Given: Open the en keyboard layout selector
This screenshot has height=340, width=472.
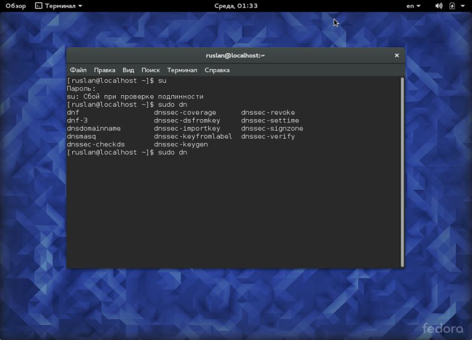Looking at the screenshot, I should (413, 6).
